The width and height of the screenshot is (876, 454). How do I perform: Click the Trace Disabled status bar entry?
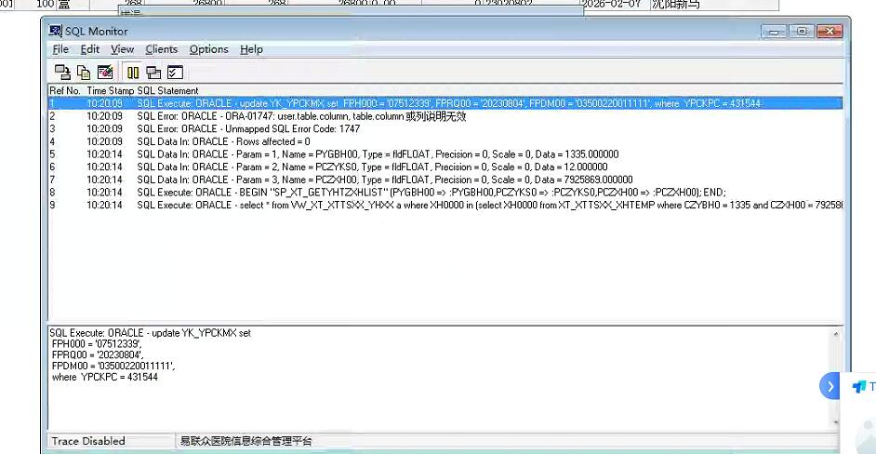(x=88, y=441)
